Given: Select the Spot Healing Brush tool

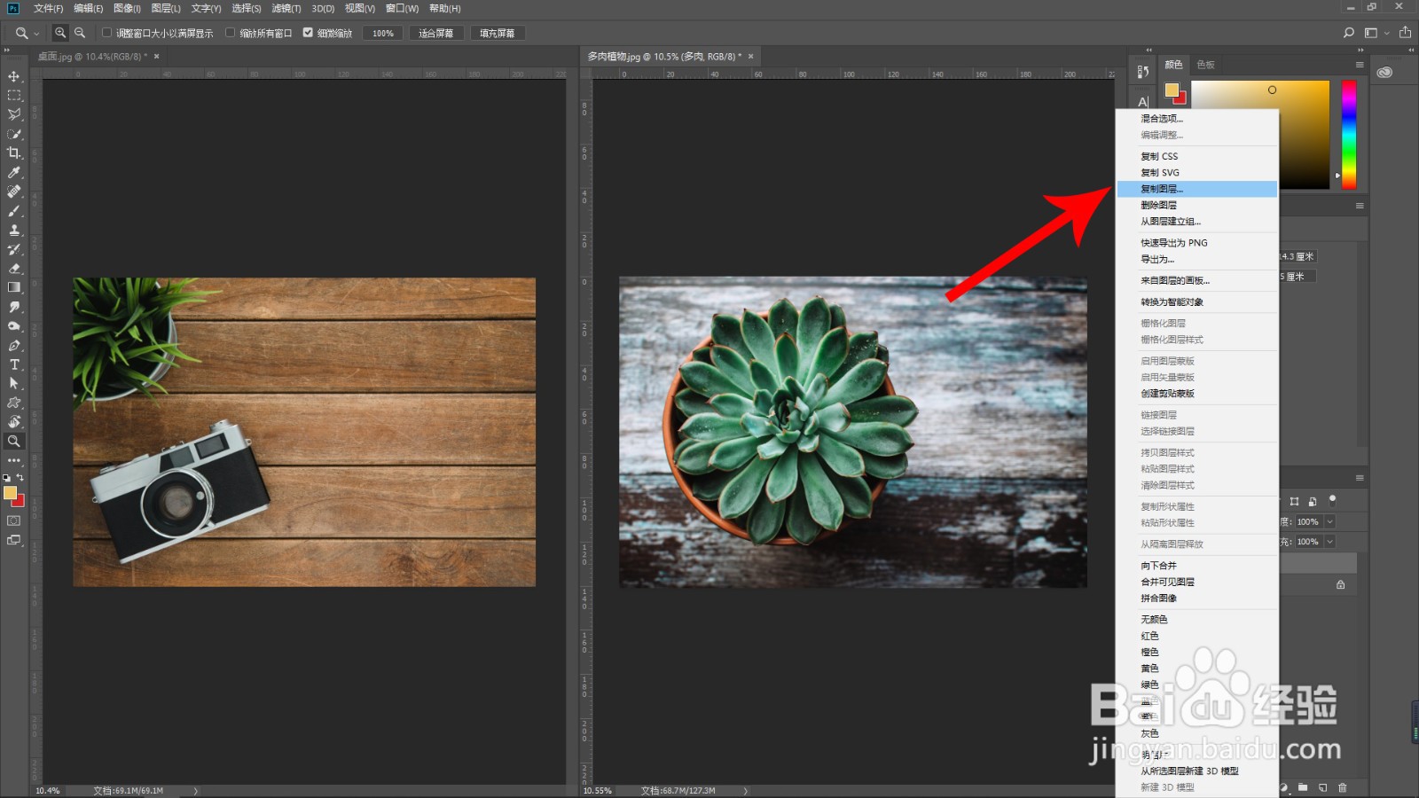Looking at the screenshot, I should [14, 192].
